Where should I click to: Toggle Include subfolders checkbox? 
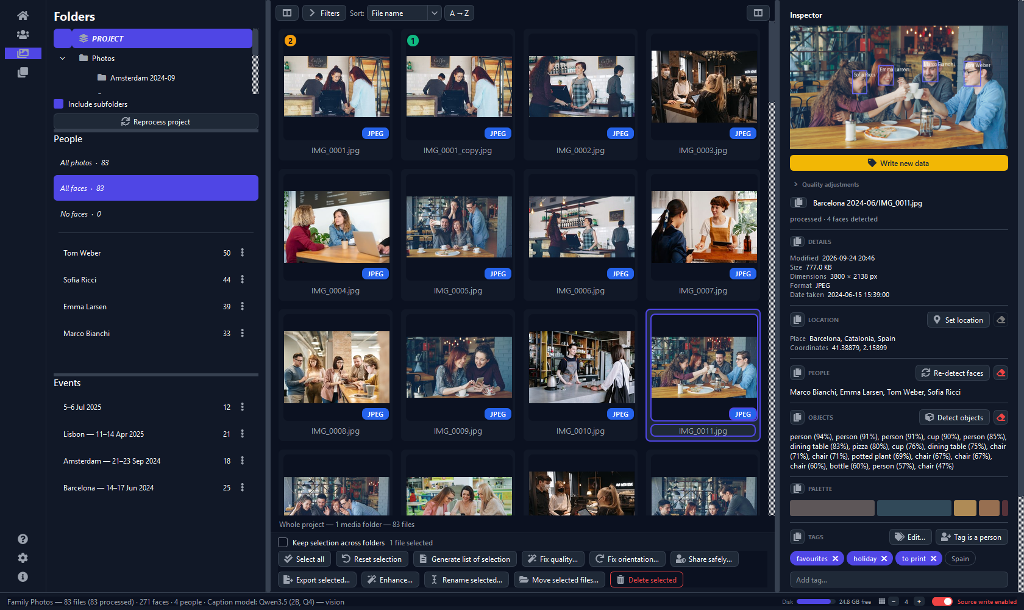pos(59,104)
